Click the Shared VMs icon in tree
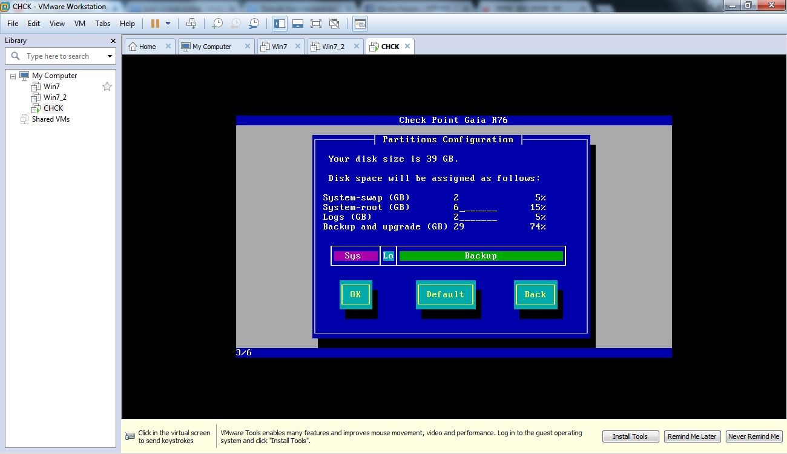787x454 pixels. (x=24, y=119)
